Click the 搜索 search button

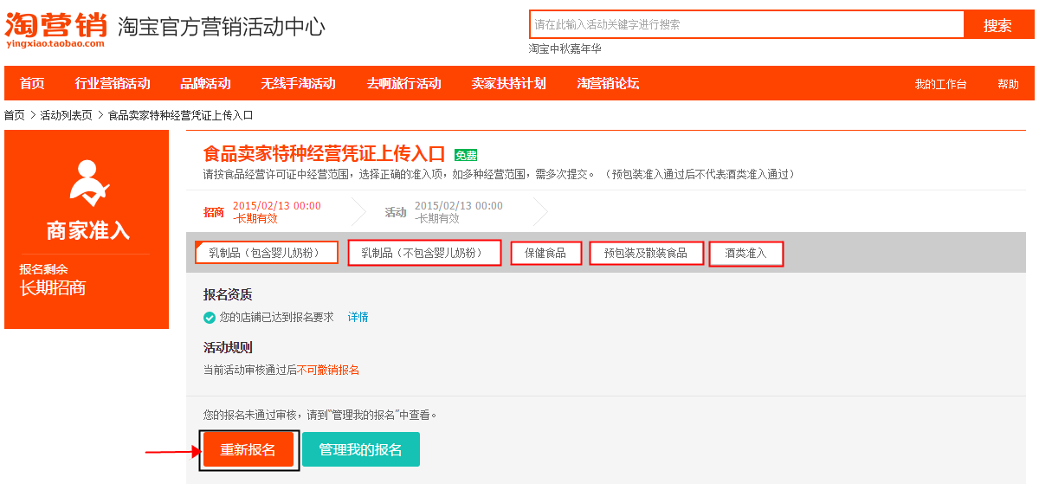(997, 25)
